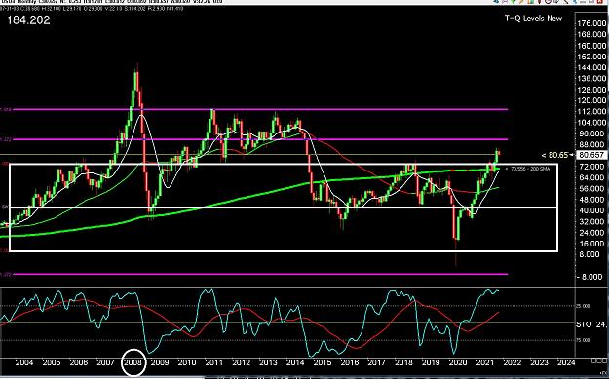Click the 32.000 price axis label

[x=591, y=221]
